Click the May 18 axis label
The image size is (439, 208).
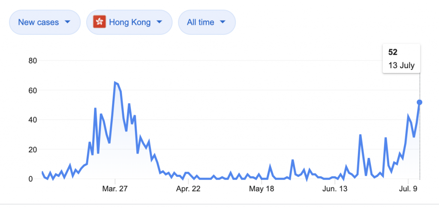pos(262,189)
